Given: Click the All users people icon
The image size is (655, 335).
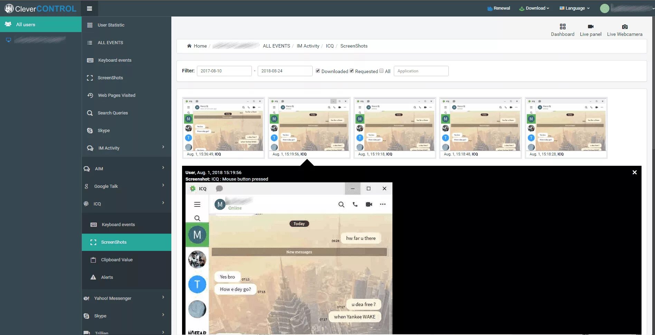Looking at the screenshot, I should 8,24.
